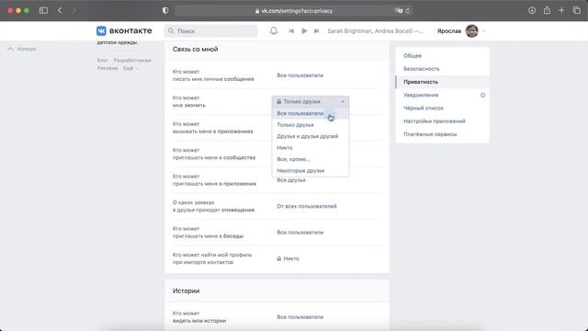Go back with Safari back arrow

60,10
